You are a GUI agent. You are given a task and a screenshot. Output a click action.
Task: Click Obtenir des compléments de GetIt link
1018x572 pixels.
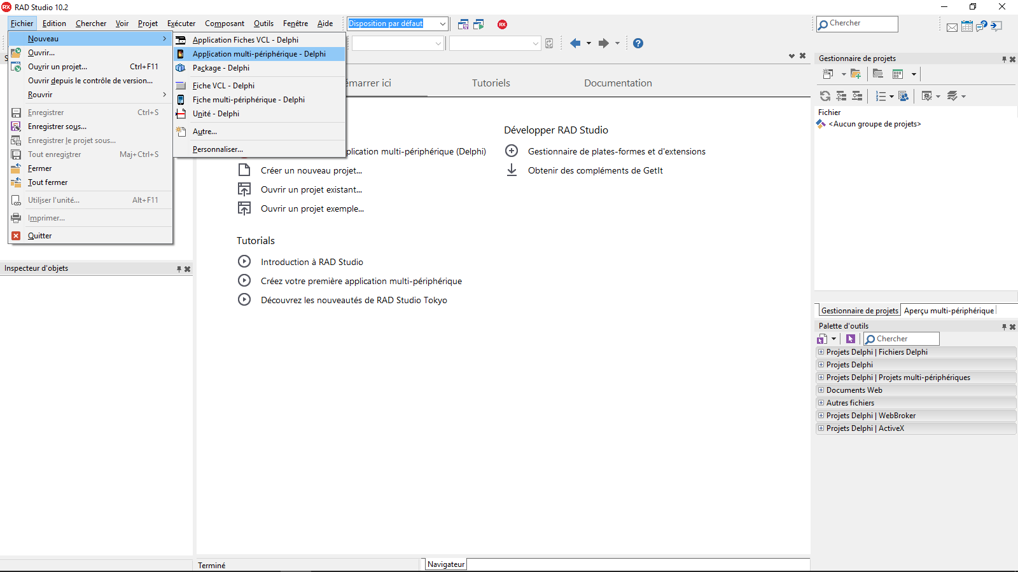[596, 170]
